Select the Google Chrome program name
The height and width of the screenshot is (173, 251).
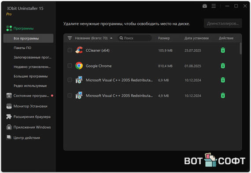coord(99,66)
